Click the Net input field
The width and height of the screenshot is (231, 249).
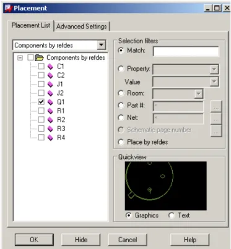tap(178, 119)
